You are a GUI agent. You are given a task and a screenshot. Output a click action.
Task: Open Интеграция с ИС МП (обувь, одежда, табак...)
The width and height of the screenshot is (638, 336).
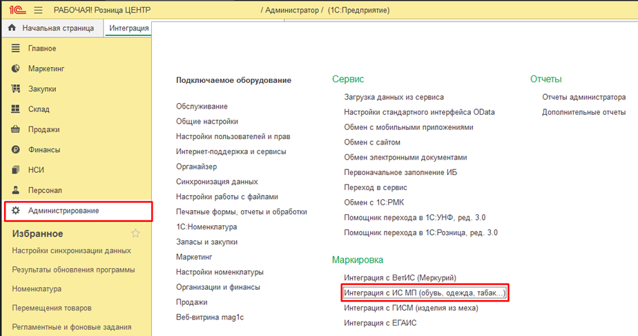click(x=425, y=293)
